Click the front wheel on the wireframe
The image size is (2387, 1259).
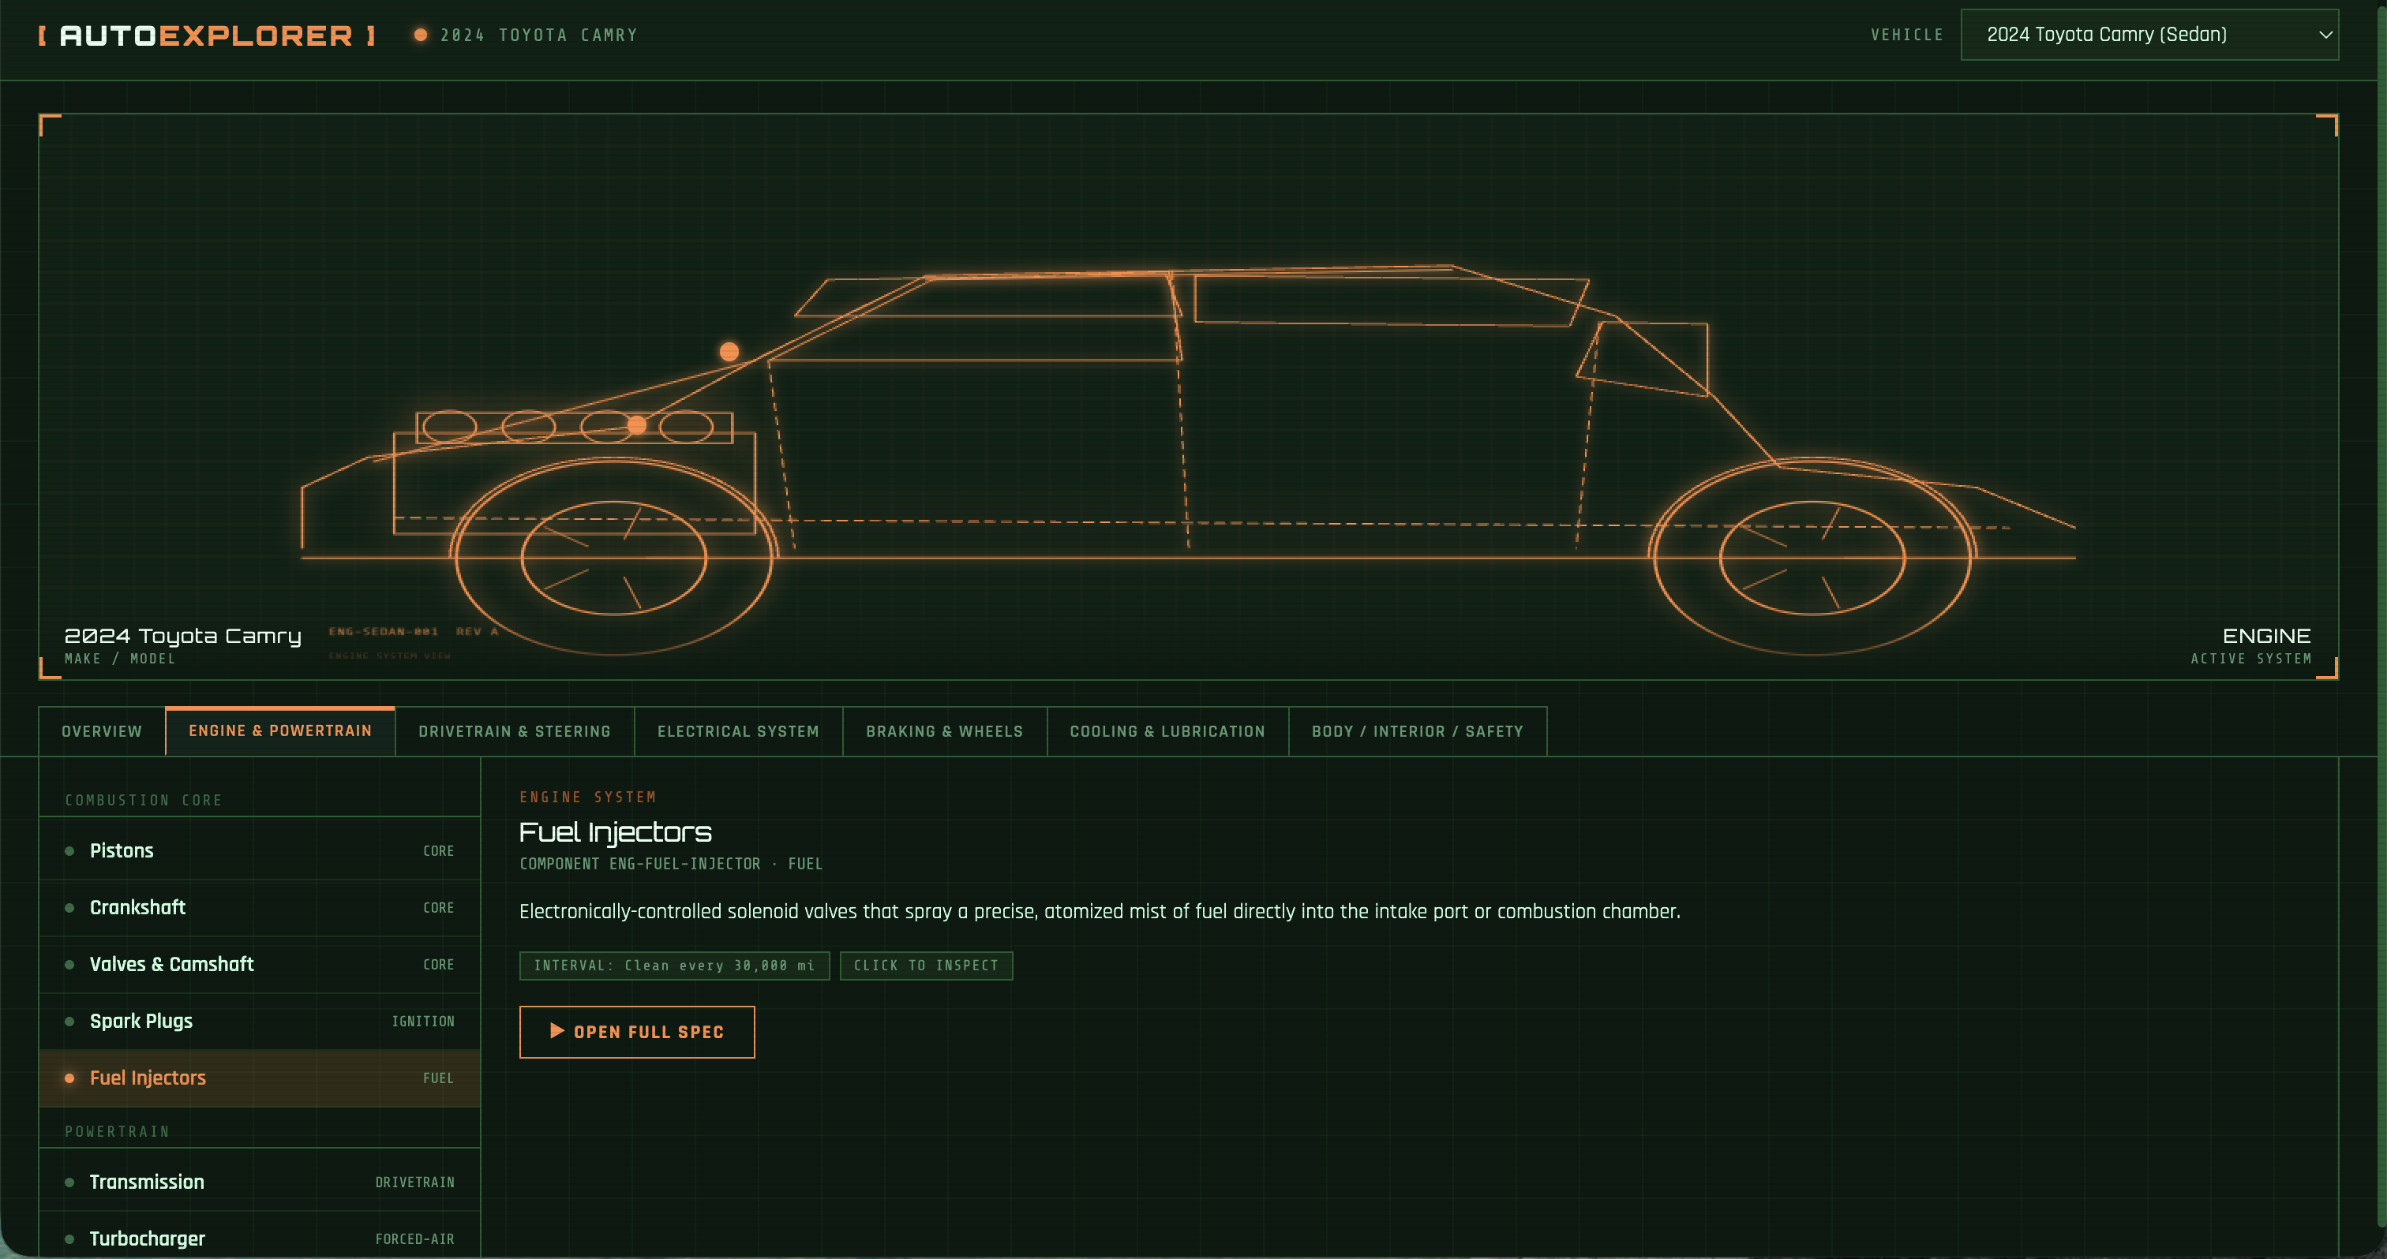point(614,557)
